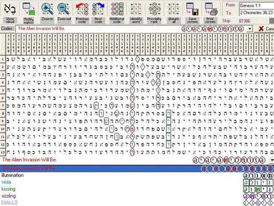Print screen using the printer icon
Viewport: 274px width, 206px height.
click(x=211, y=9)
